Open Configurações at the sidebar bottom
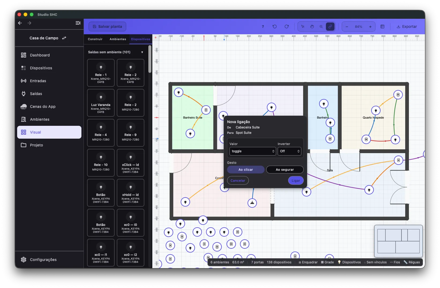 click(x=49, y=260)
